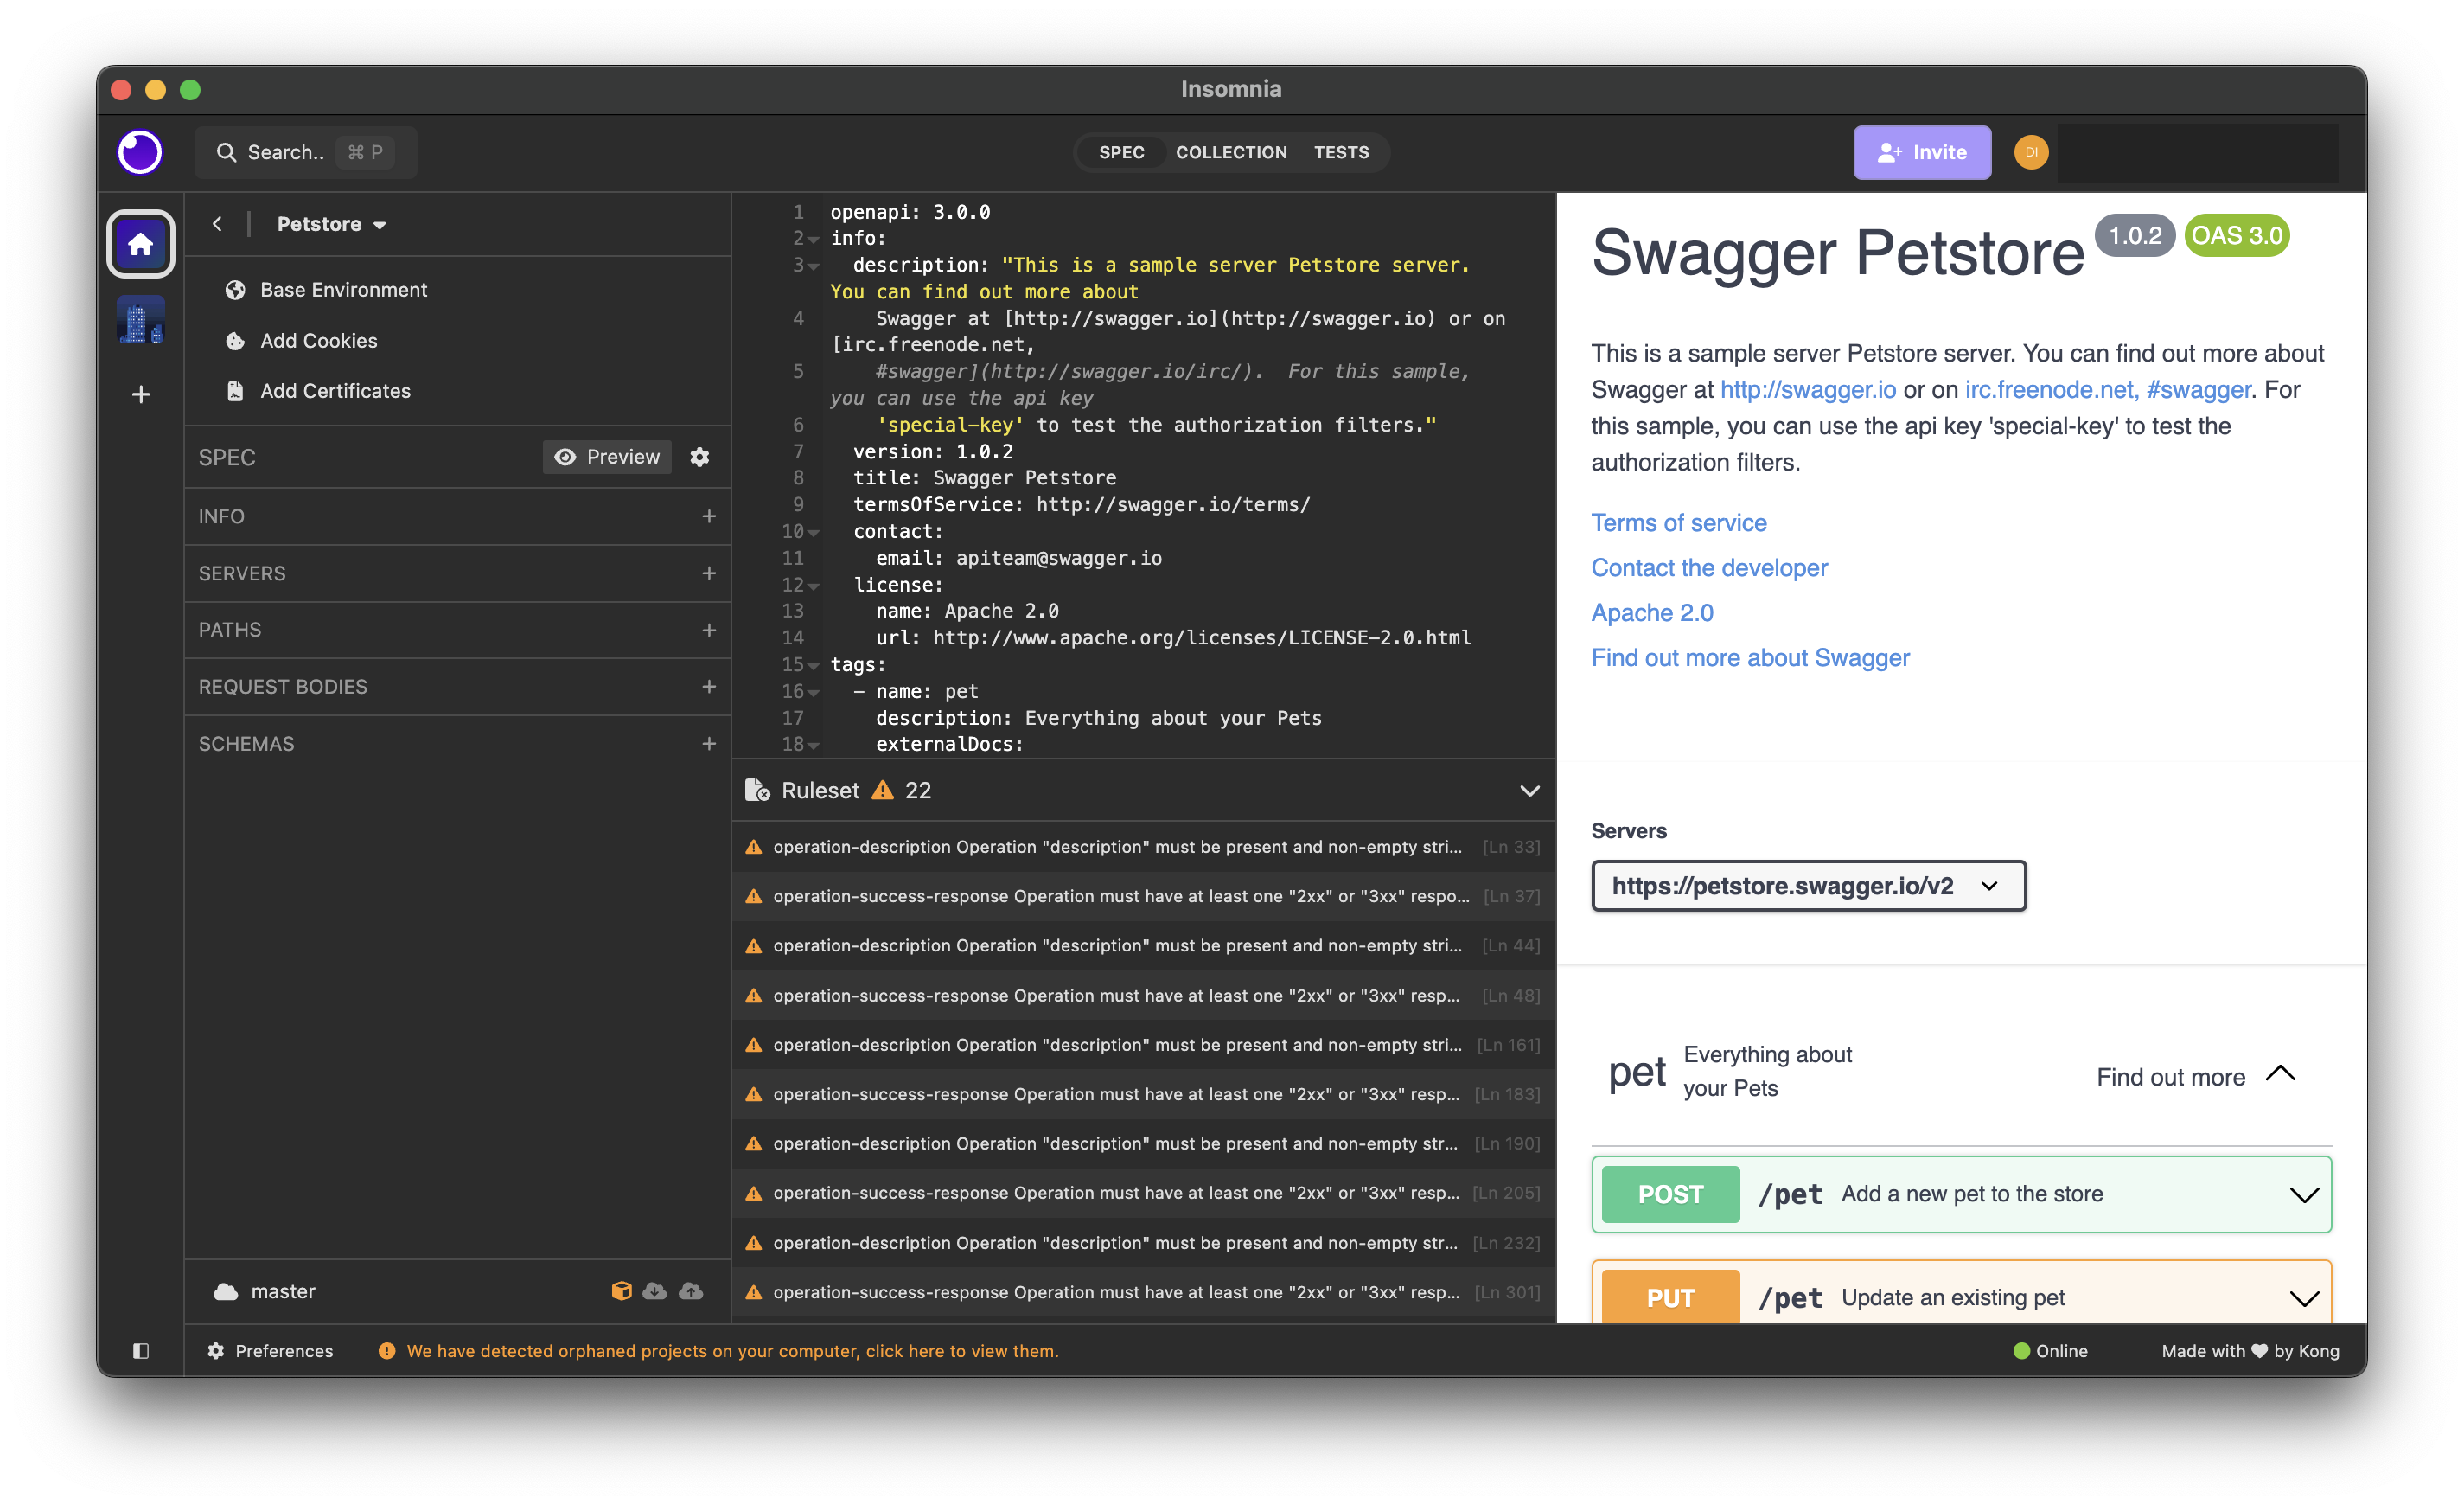The image size is (2464, 1505).
Task: Click the Invite button
Action: 1921,152
